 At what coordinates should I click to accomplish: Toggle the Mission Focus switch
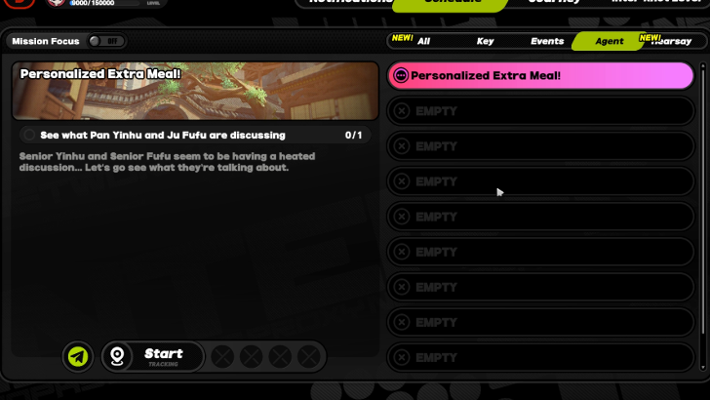point(107,41)
